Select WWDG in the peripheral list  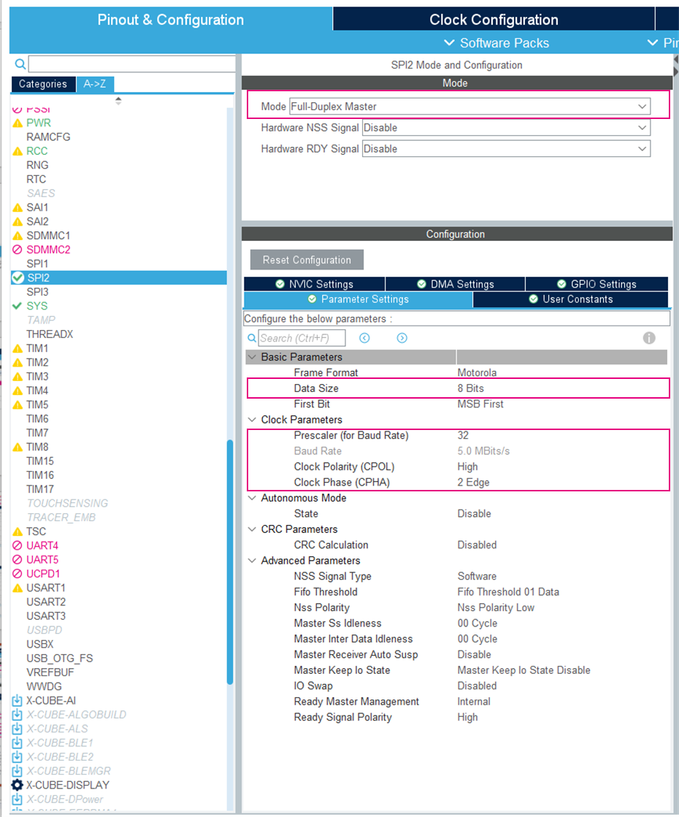tap(44, 686)
